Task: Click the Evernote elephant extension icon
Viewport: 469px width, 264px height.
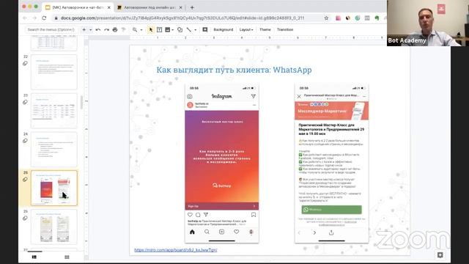Action: [377, 18]
